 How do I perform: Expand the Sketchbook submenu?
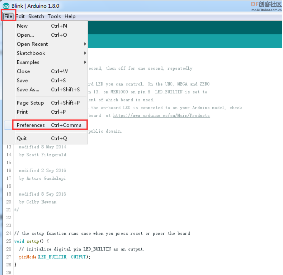point(45,53)
